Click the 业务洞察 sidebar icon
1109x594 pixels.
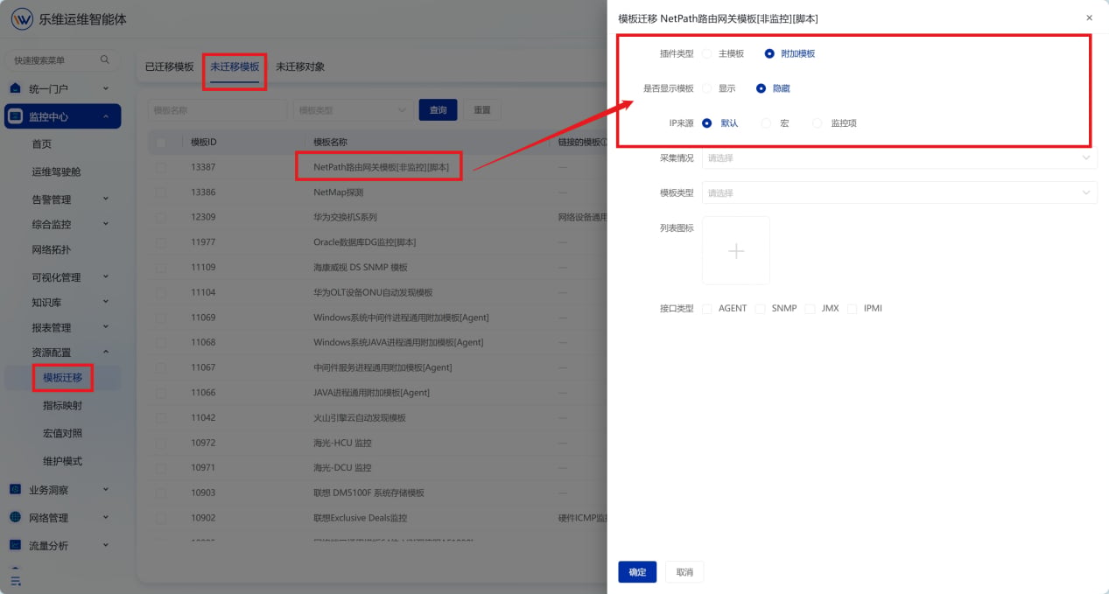click(15, 490)
